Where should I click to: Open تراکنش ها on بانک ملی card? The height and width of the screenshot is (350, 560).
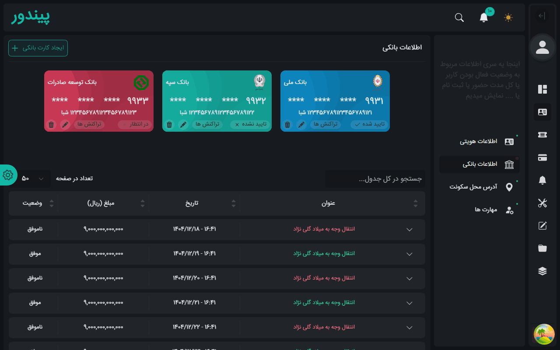click(325, 125)
